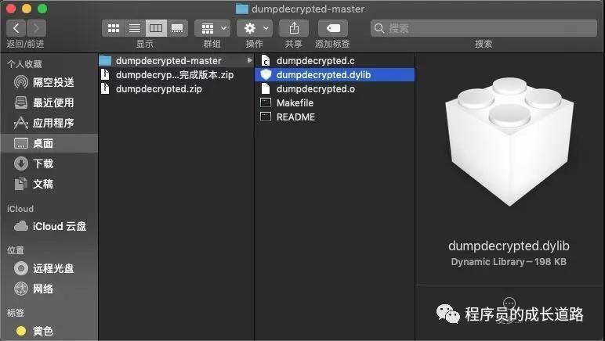Viewport: 605px width, 341px height.
Task: Click the Dynamic Library–198 KB info text
Action: pyautogui.click(x=509, y=262)
